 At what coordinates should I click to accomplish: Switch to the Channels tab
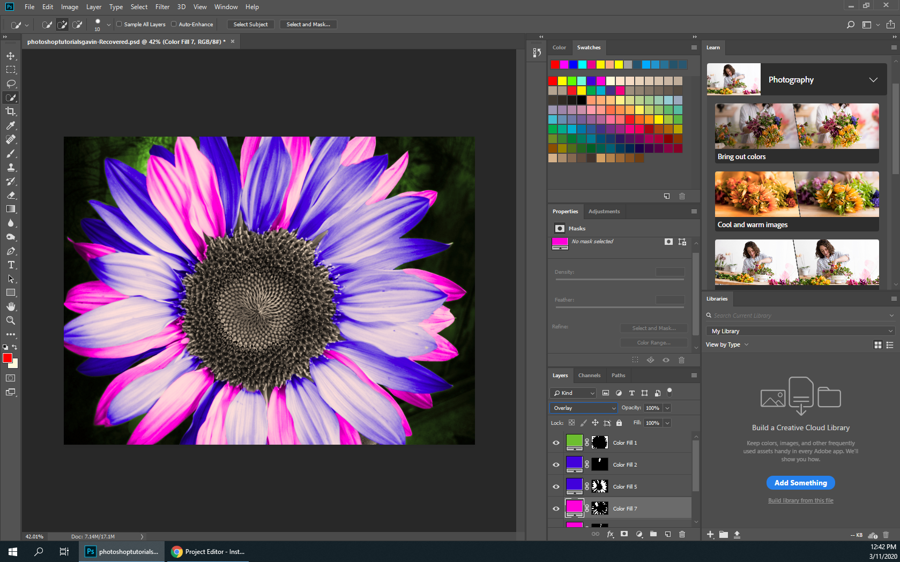pos(589,376)
